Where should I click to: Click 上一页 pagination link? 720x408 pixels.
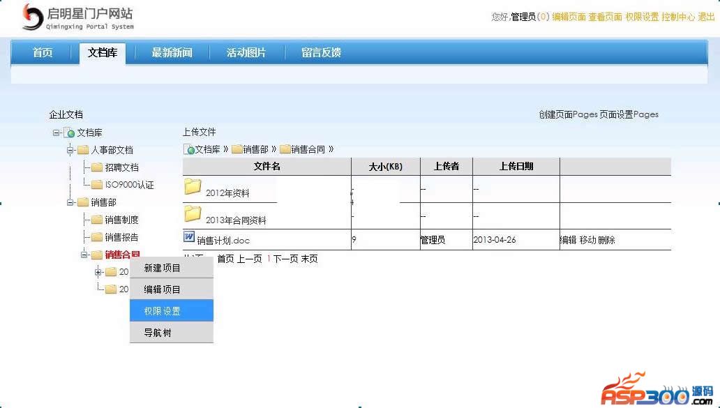tap(249, 259)
